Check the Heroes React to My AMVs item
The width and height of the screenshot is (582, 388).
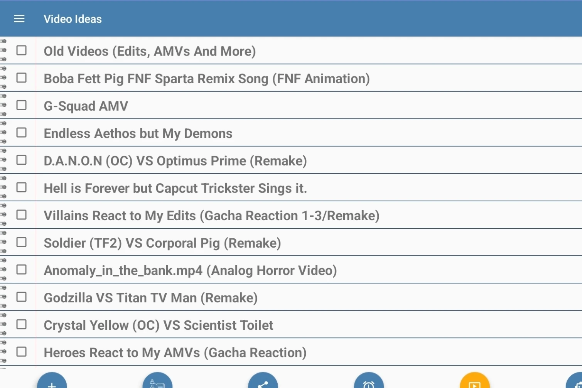click(22, 352)
